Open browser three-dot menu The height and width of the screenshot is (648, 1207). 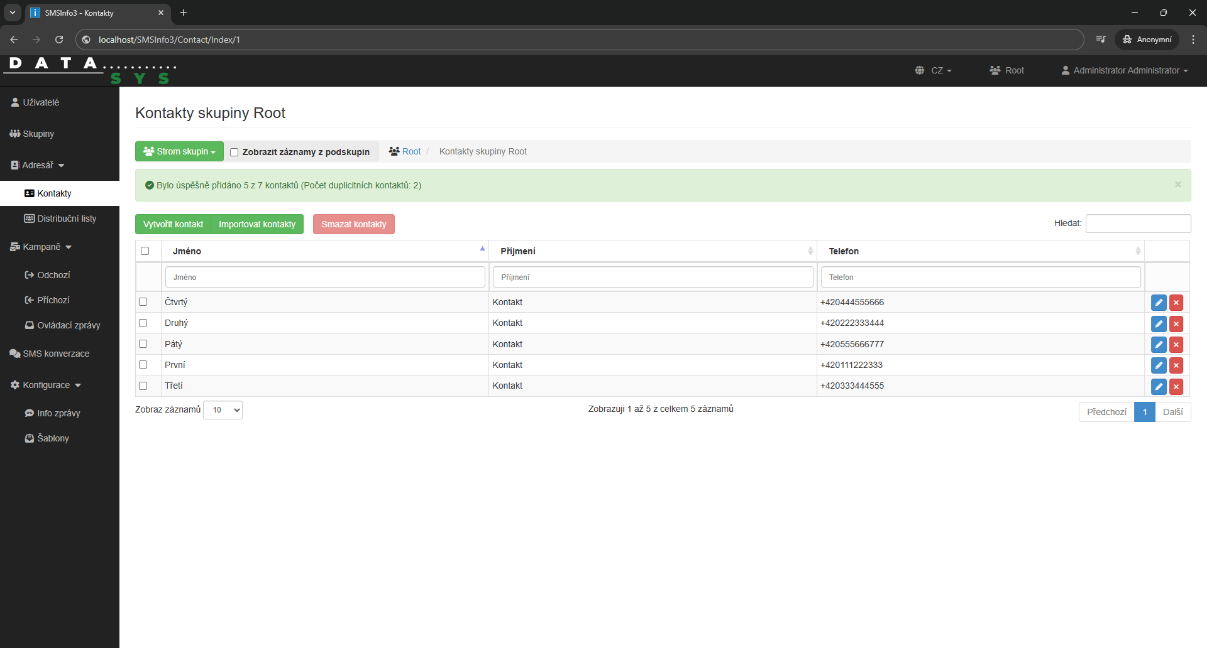click(x=1193, y=40)
